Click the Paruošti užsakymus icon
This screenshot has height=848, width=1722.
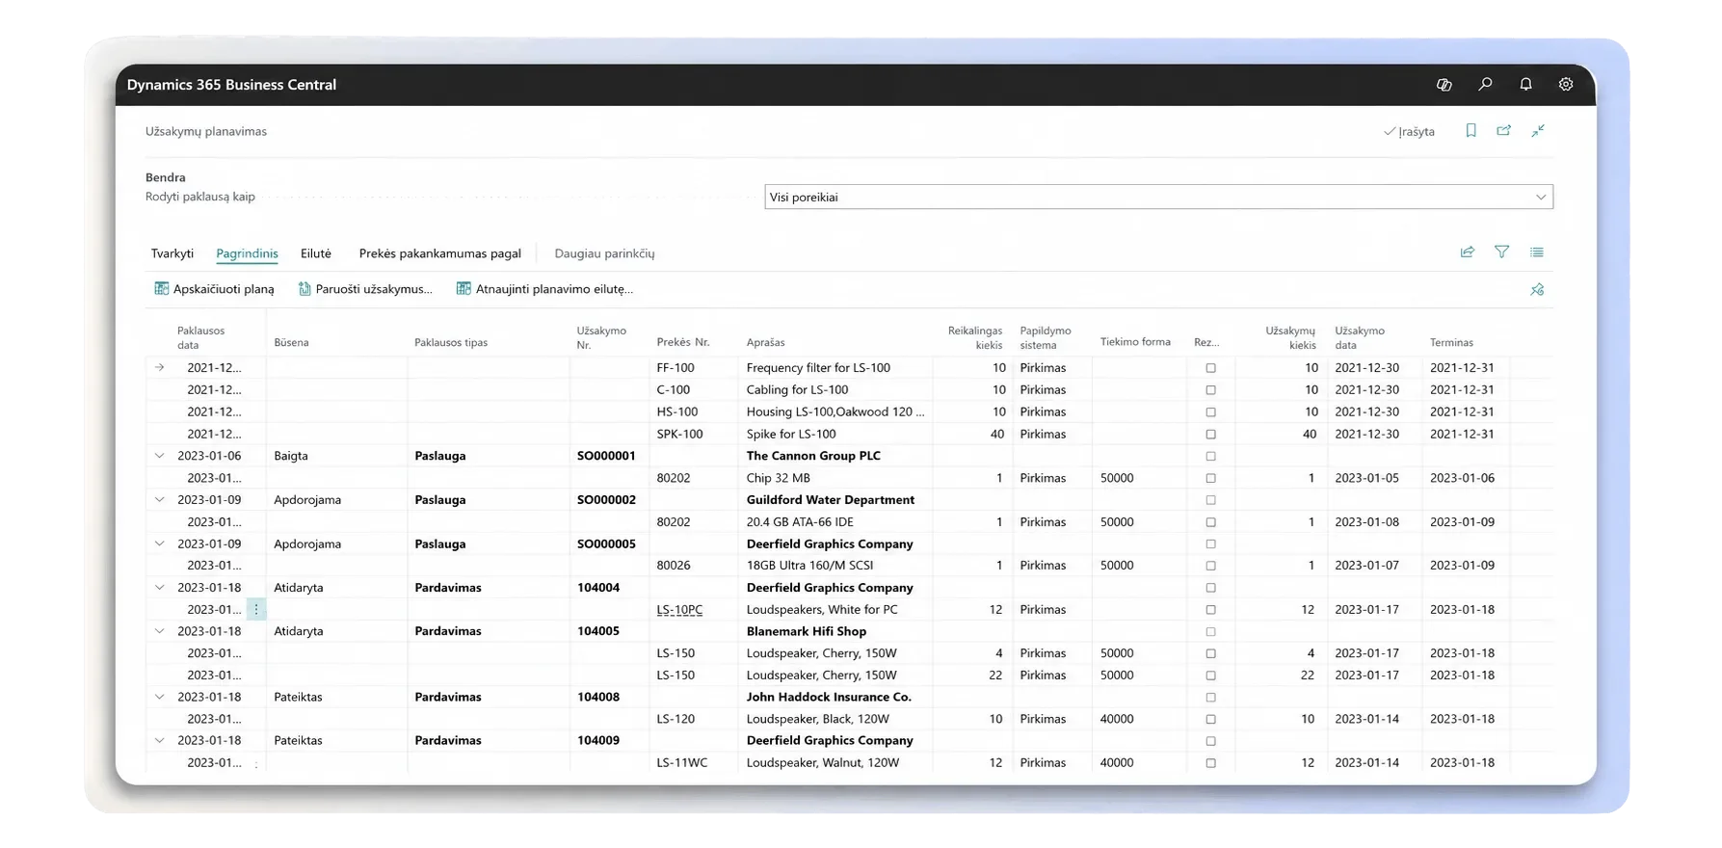305,289
